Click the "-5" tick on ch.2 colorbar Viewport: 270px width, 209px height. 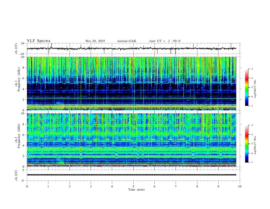pos(252,144)
